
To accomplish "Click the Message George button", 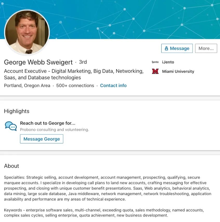I will click(x=42, y=139).
